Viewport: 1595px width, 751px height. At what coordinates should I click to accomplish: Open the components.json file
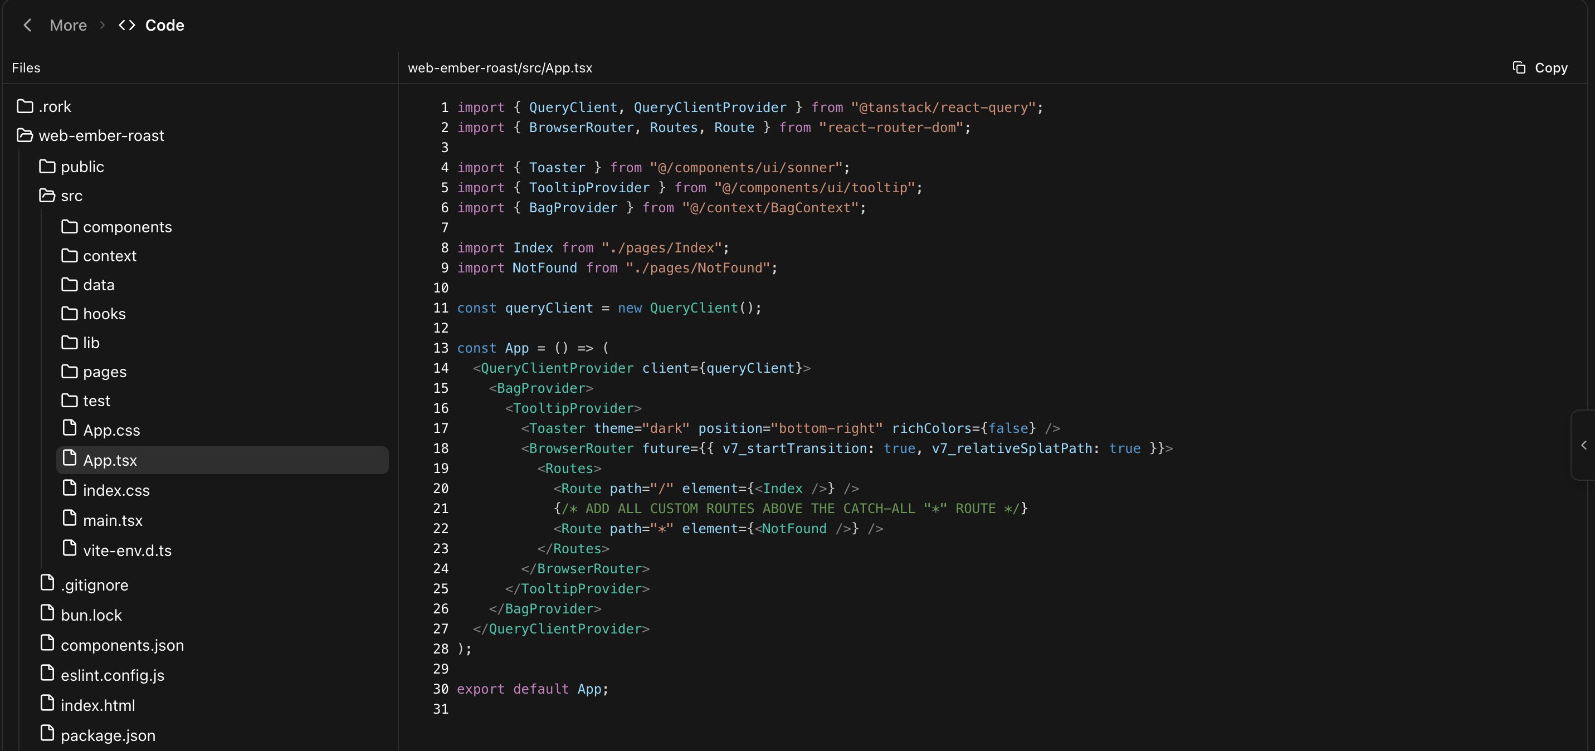pyautogui.click(x=111, y=645)
